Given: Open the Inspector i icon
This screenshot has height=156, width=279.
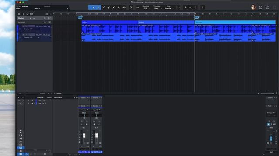Looking at the screenshot, I should [x=23, y=14].
